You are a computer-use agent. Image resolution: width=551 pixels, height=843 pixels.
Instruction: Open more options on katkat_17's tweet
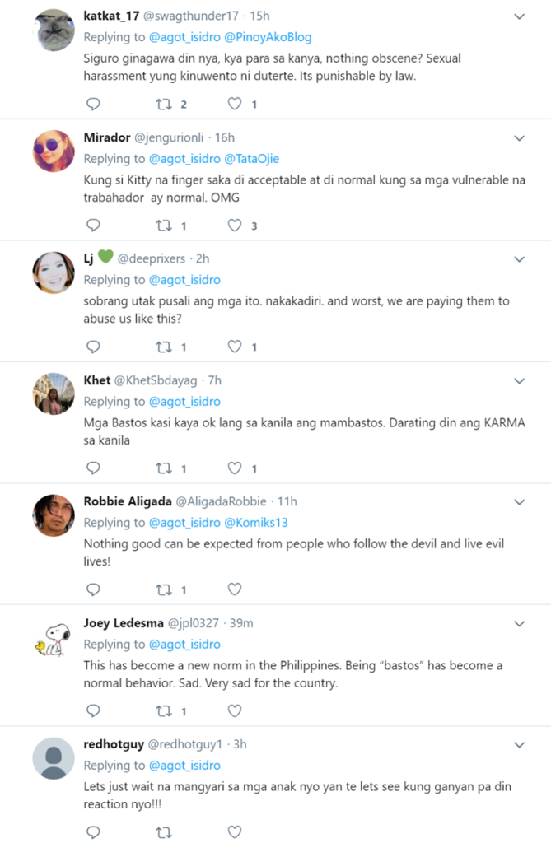click(519, 16)
